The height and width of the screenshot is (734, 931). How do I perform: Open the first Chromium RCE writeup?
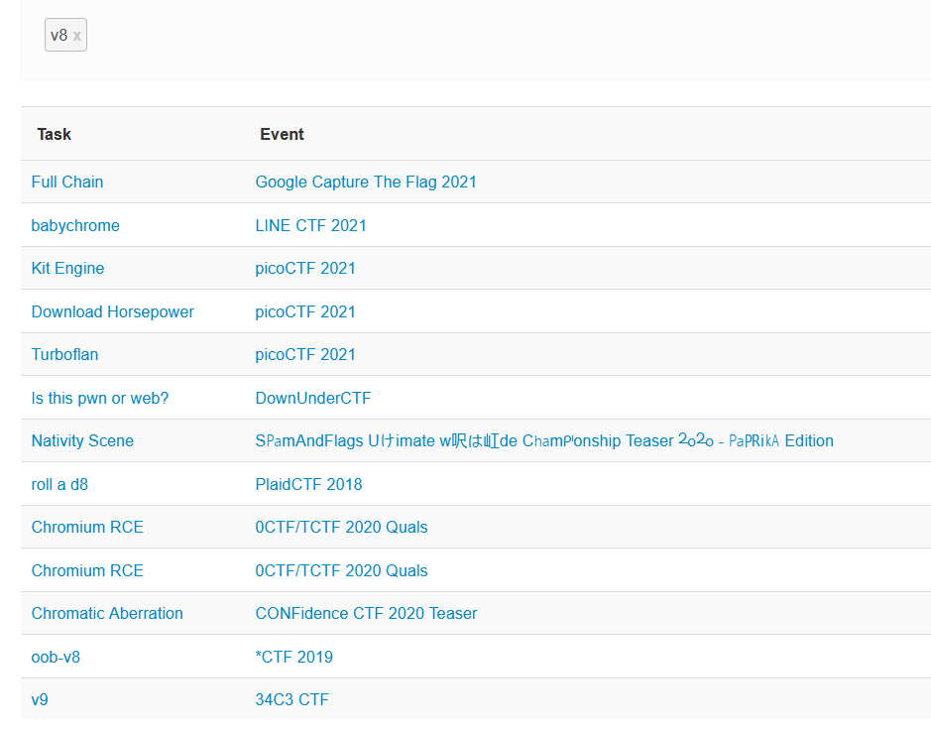pos(87,527)
